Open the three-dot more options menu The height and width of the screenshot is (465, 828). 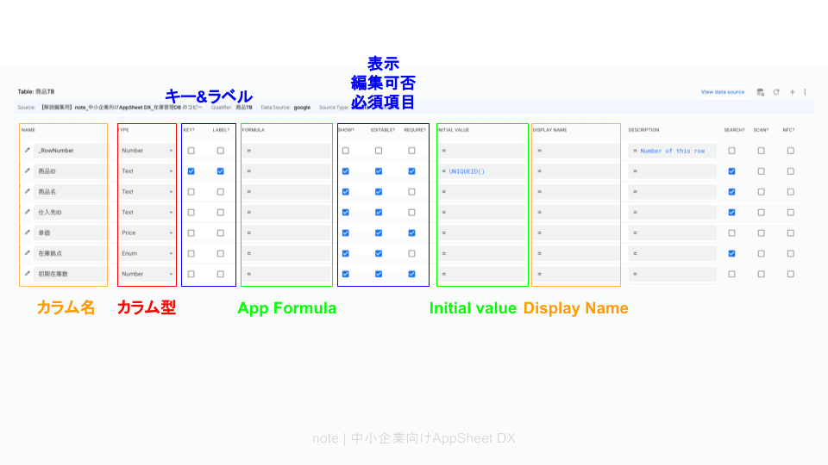coord(806,92)
